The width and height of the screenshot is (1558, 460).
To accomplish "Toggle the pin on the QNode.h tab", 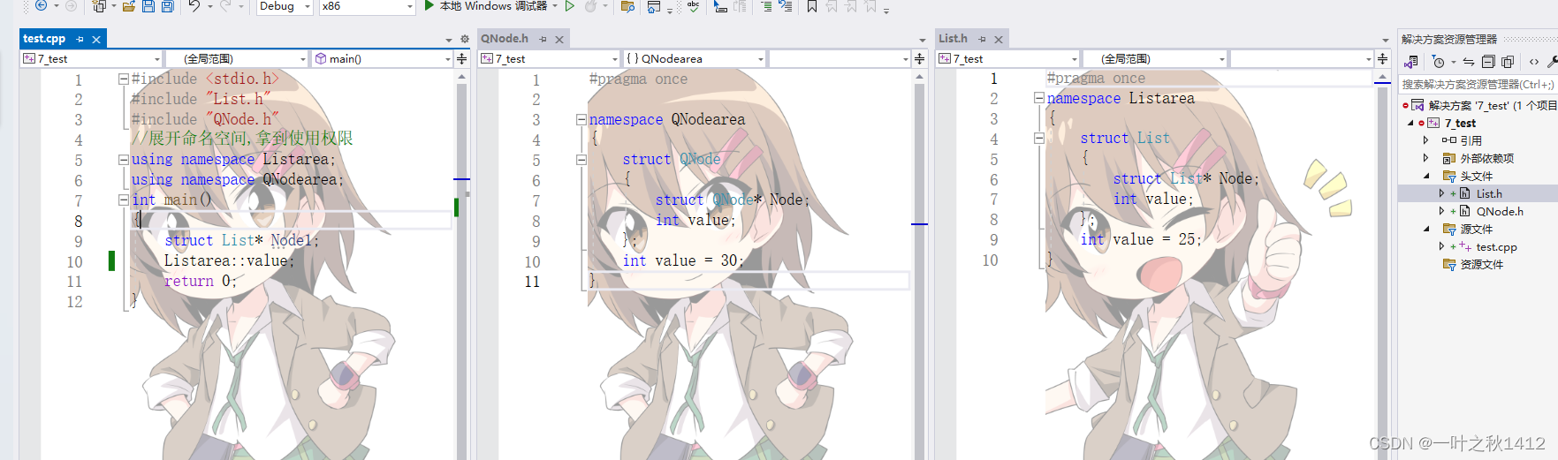I will pos(543,39).
